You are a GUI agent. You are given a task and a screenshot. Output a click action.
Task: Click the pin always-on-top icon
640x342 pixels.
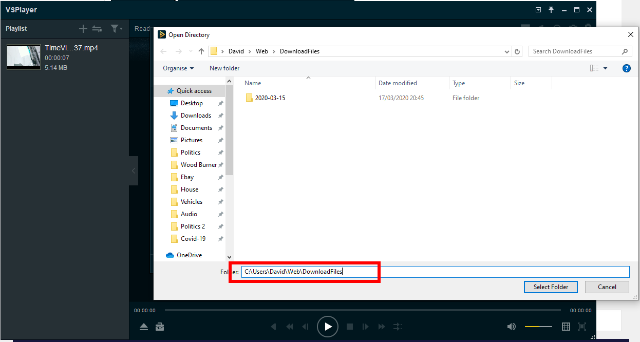pos(551,10)
